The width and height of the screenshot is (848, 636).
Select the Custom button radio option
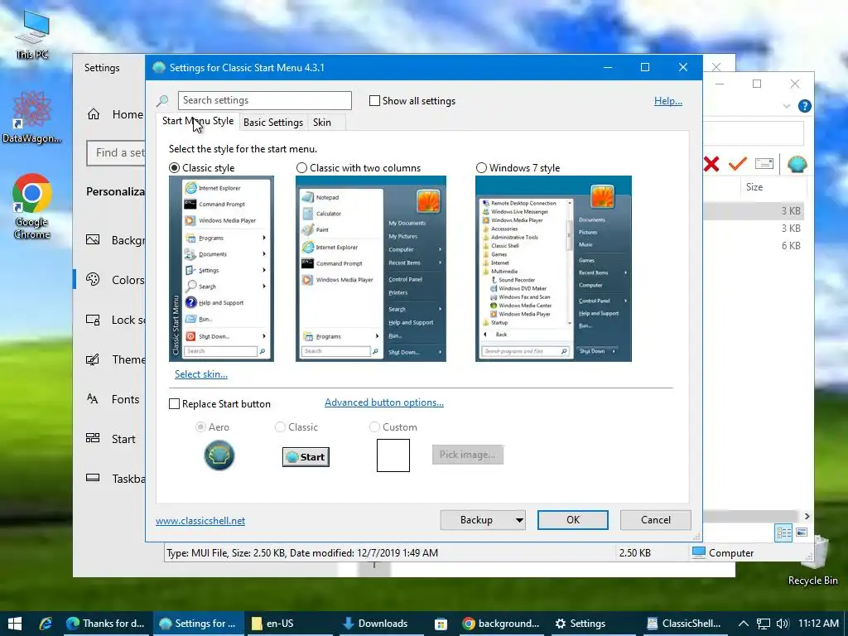click(374, 427)
